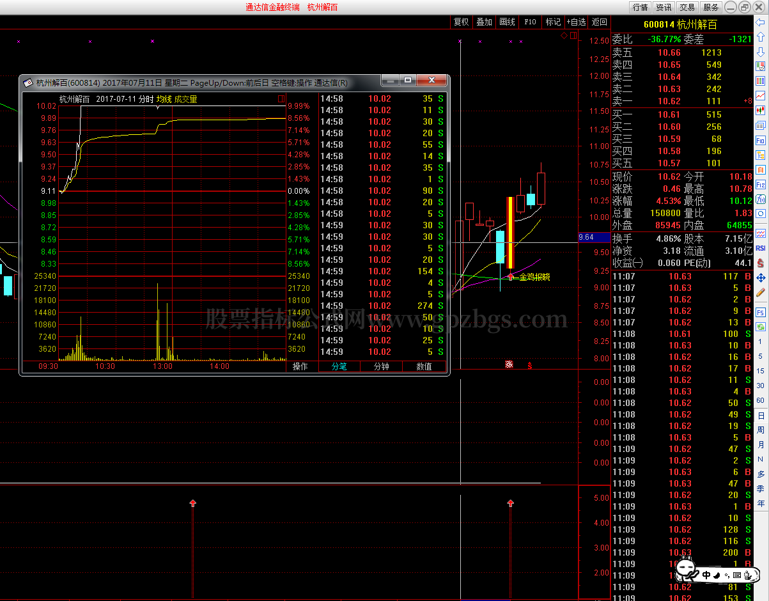Open the 资讯 menu at top right
Viewport: 769px width, 601px height.
point(664,7)
